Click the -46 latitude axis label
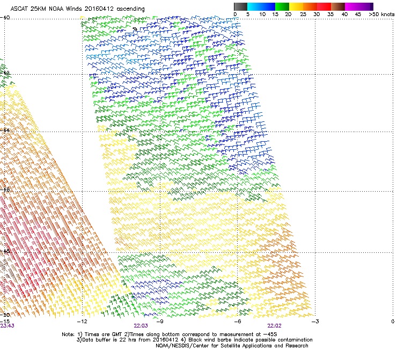 (x=5, y=190)
